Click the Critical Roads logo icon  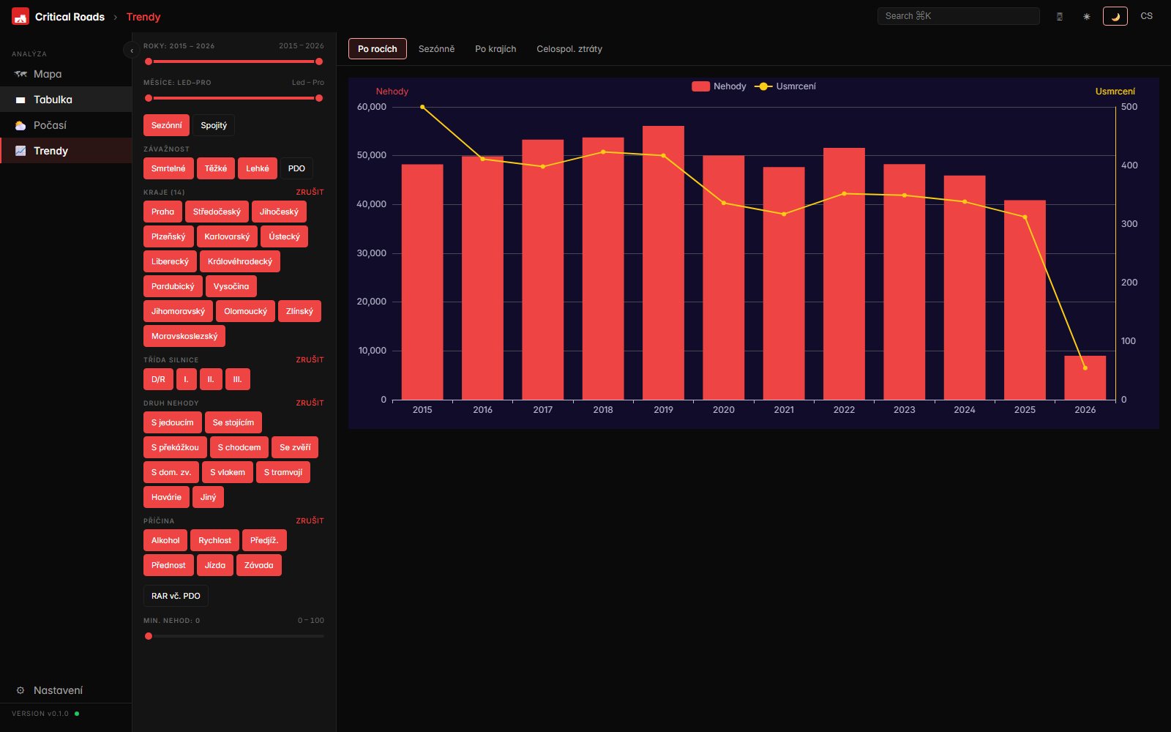(20, 16)
